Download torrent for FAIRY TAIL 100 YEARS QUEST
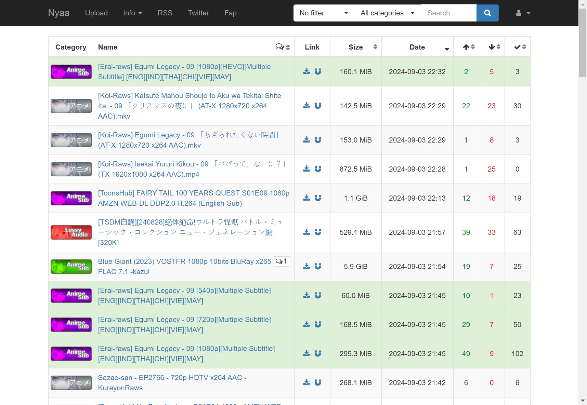This screenshot has height=405, width=587. pyautogui.click(x=306, y=198)
